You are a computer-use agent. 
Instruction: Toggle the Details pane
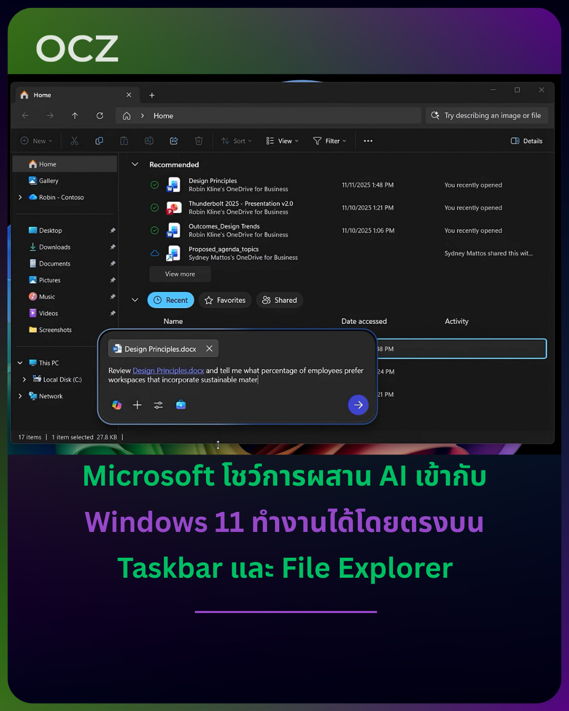pos(526,141)
